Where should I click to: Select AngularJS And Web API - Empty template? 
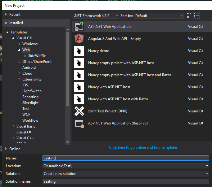point(115,39)
